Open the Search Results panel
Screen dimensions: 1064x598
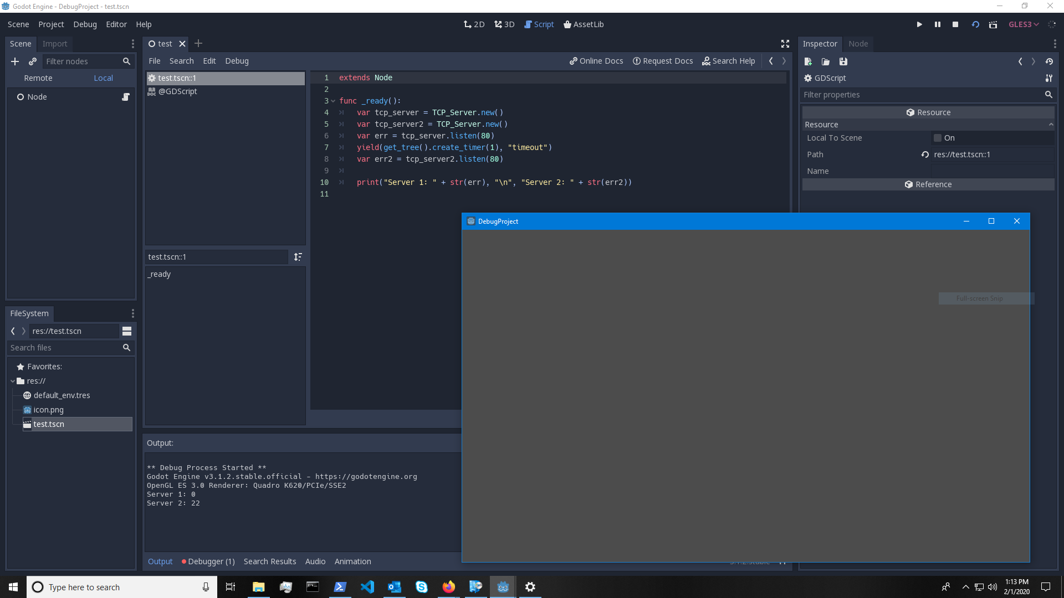270,561
